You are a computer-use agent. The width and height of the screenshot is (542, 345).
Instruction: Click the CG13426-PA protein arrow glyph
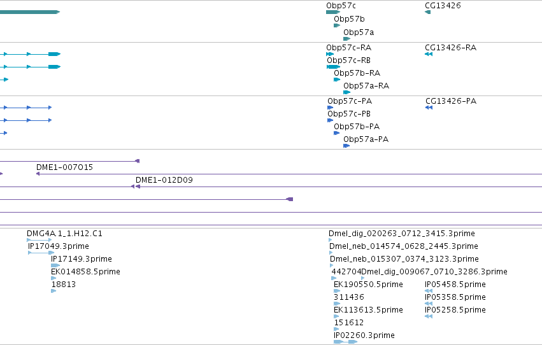pyautogui.click(x=429, y=108)
